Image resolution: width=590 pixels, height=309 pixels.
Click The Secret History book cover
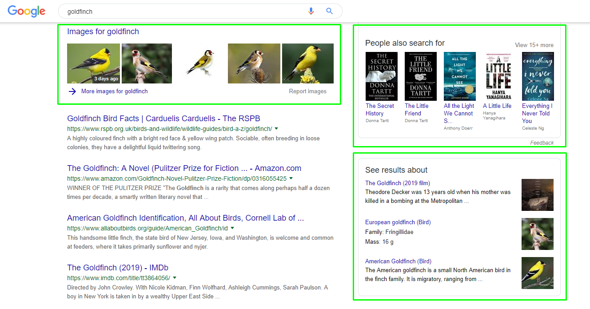(x=381, y=76)
